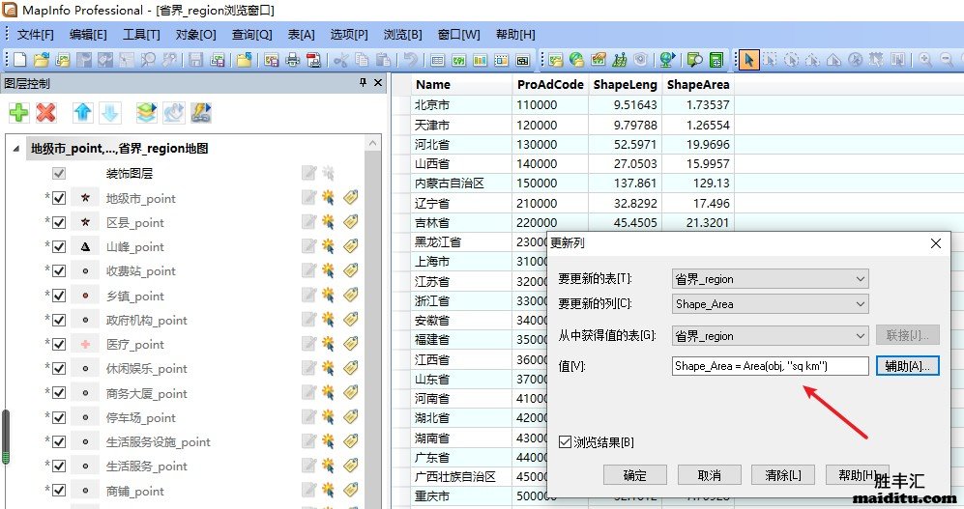This screenshot has height=509, width=964.
Task: Click the Open Workspace toolbar icon
Action: coord(62,60)
